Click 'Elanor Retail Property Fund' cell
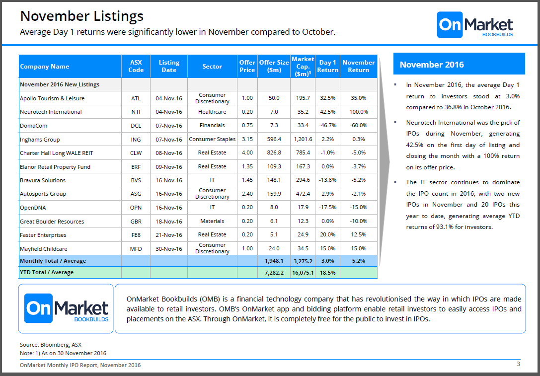 [70, 167]
